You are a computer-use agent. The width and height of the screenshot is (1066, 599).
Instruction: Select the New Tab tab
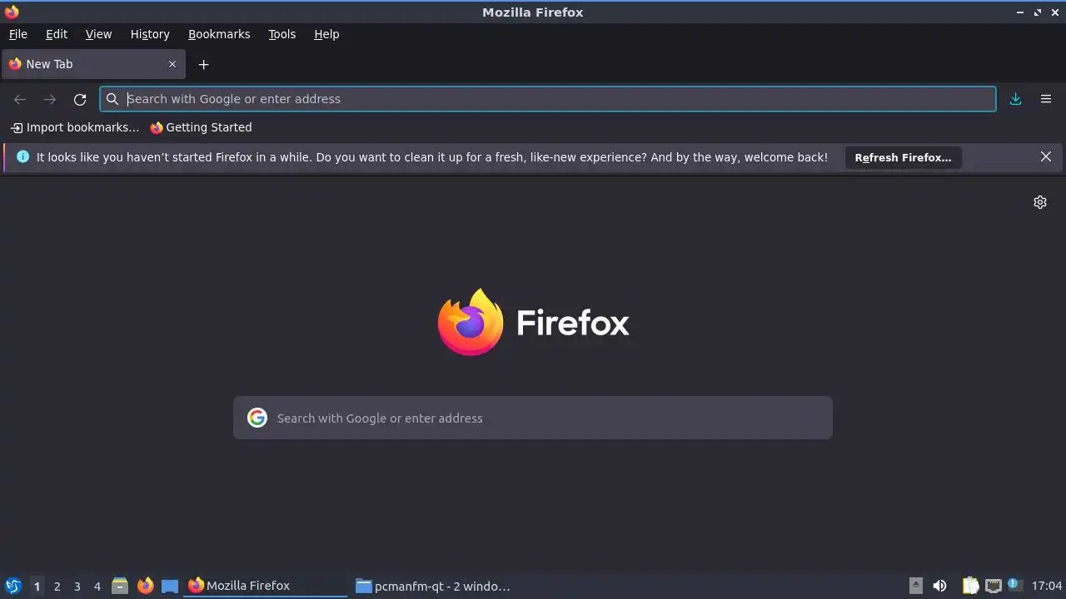[x=93, y=64]
